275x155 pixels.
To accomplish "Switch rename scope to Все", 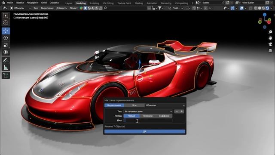I will point(134,105).
